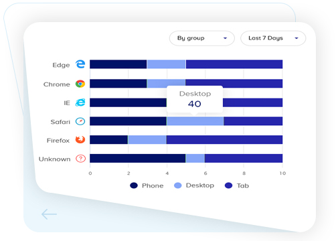This screenshot has height=241, width=336.
Task: Click the Firefox row label
Action: coord(58,141)
